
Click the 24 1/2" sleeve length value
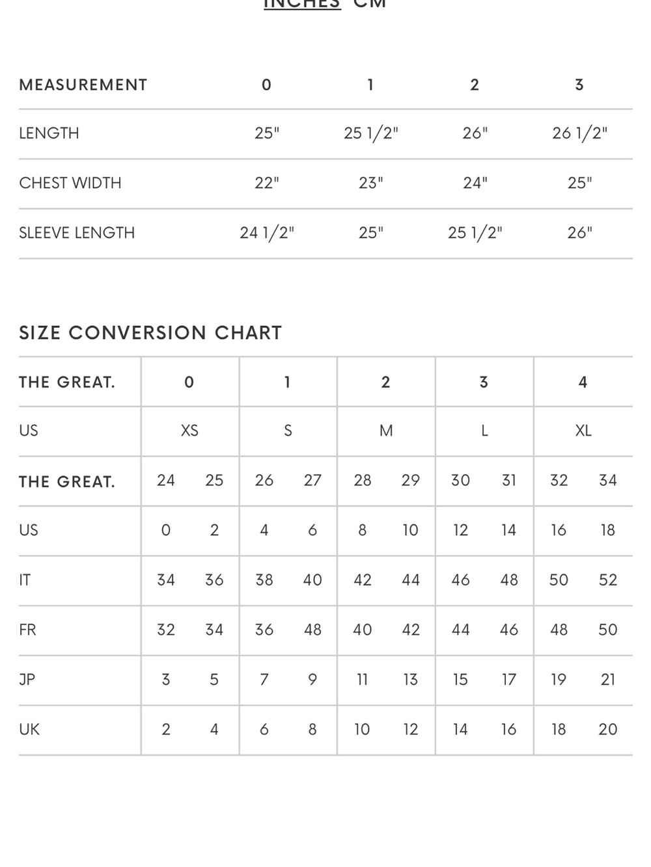pos(267,233)
